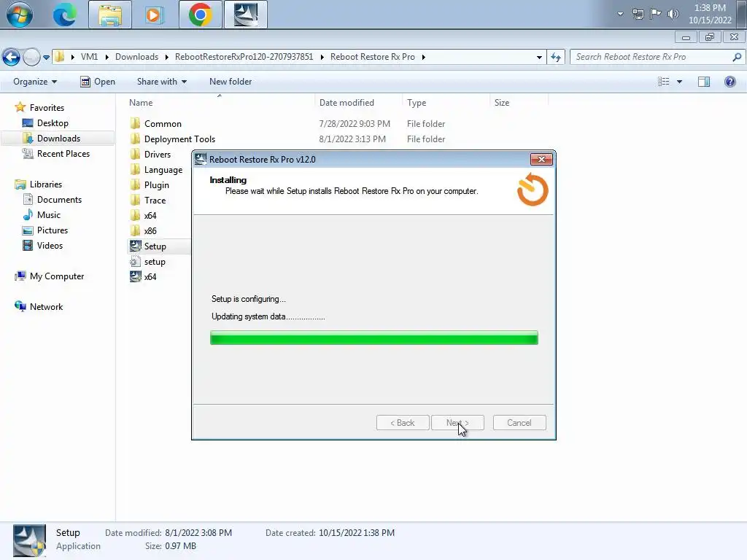Open the volume speaker tray icon

[673, 14]
